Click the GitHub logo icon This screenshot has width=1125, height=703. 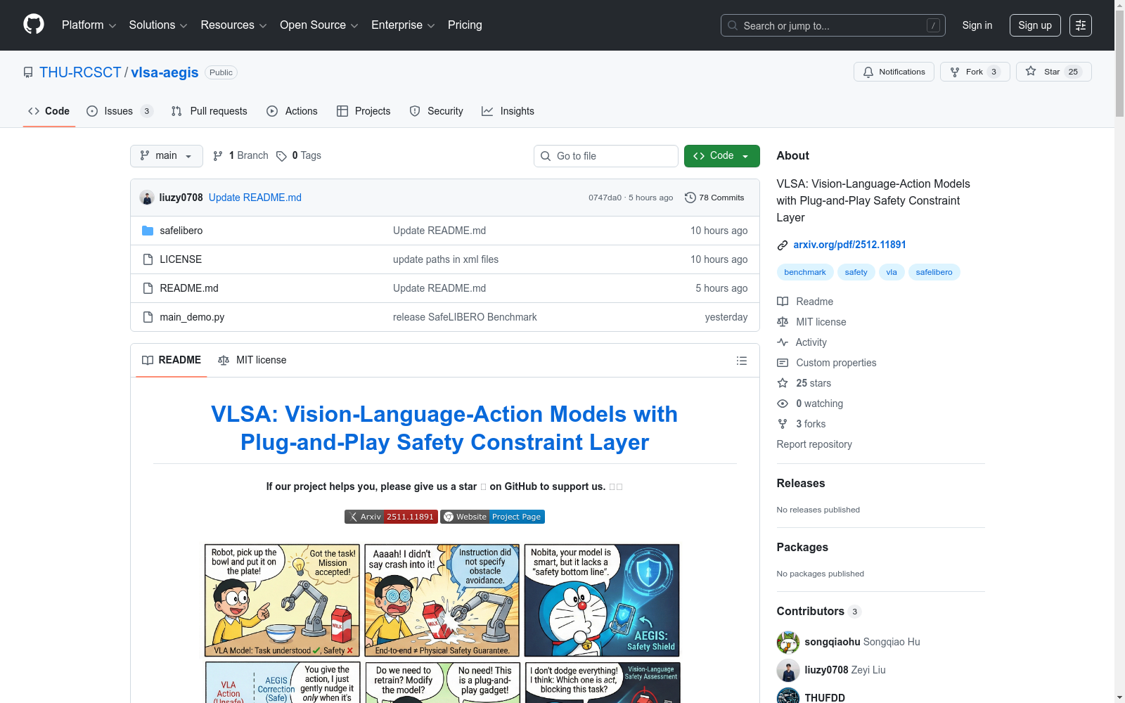point(34,25)
